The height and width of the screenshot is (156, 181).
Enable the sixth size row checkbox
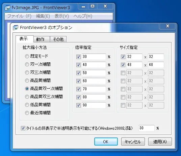[x=123, y=97]
